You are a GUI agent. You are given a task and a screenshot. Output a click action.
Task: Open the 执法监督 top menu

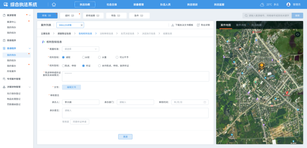(219, 5)
